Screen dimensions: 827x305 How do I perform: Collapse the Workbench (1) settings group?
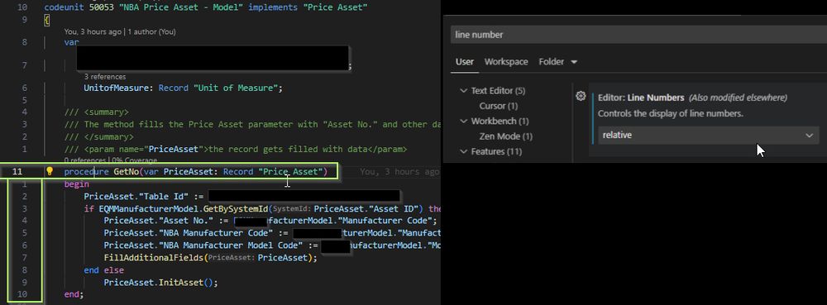click(x=464, y=122)
